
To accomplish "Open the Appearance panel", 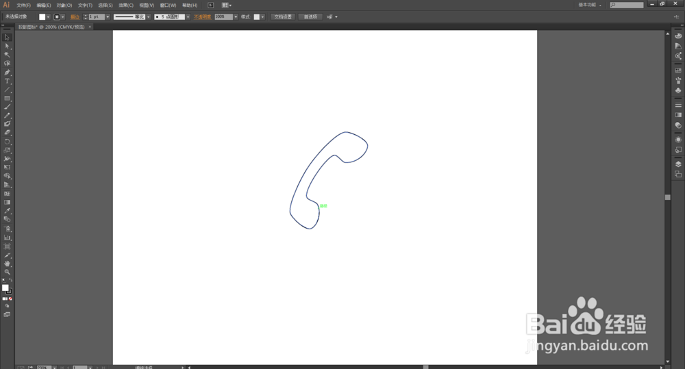I will point(678,140).
